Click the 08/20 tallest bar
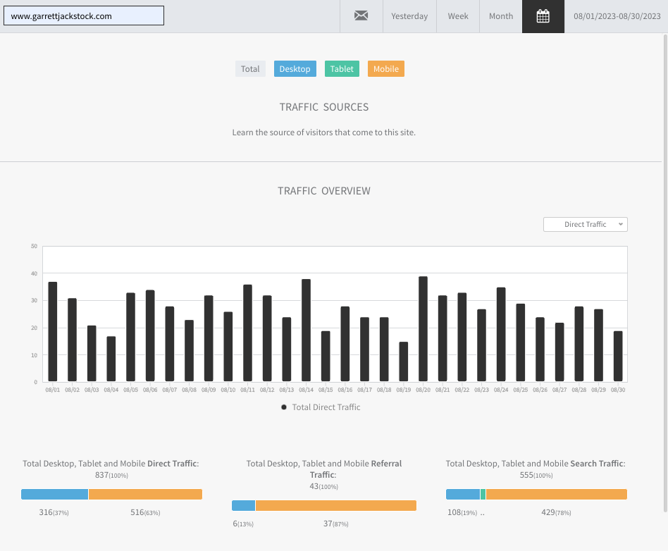Viewport: 668px width, 551px height. pyautogui.click(x=423, y=328)
